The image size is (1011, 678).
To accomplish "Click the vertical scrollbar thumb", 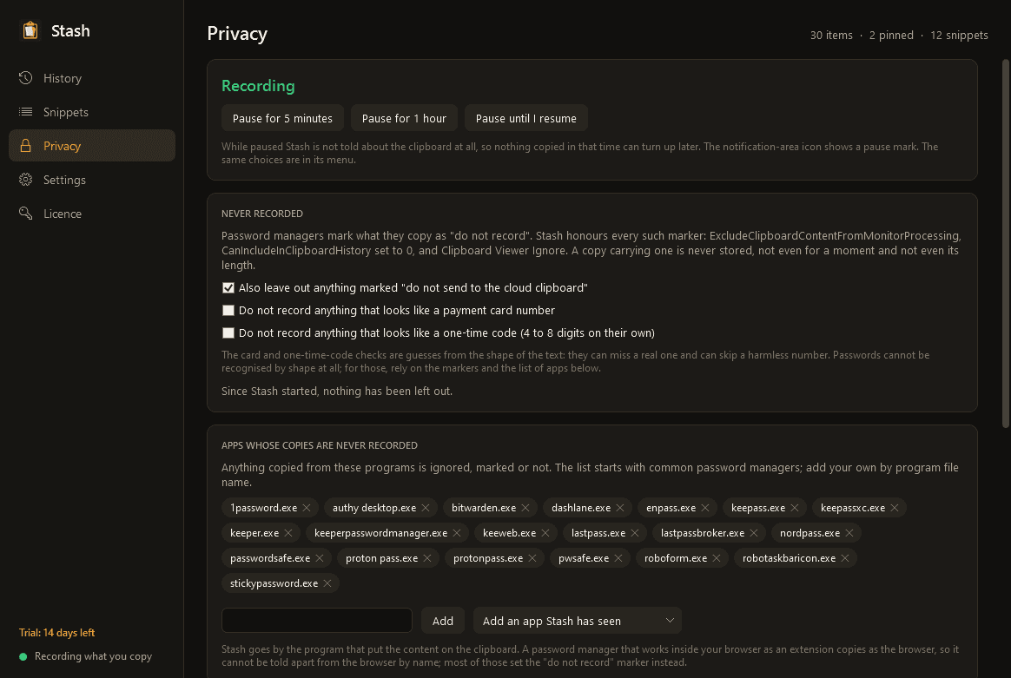I will tap(1005, 244).
